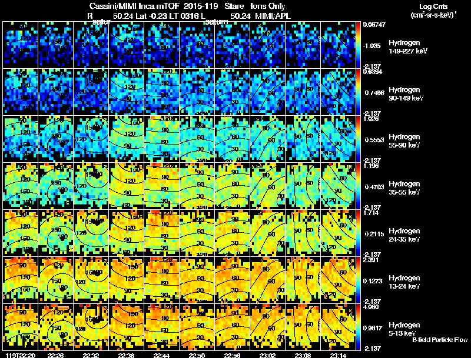Click the '23:14' time label
The image size is (471, 358).
coord(338,356)
